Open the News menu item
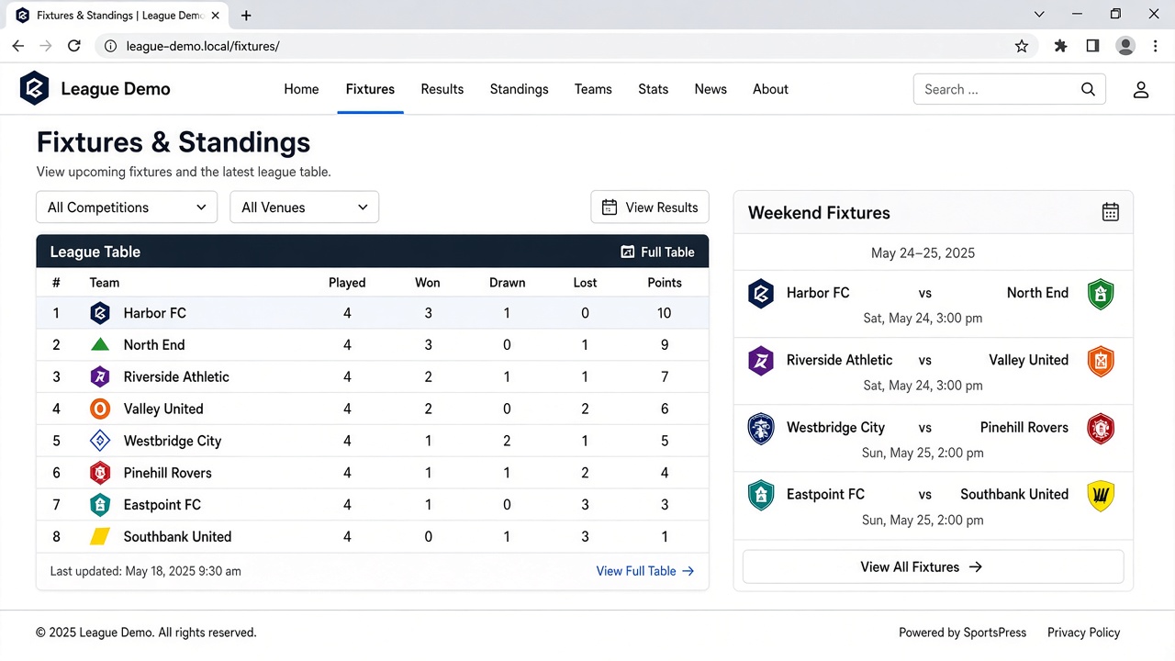 tap(711, 89)
